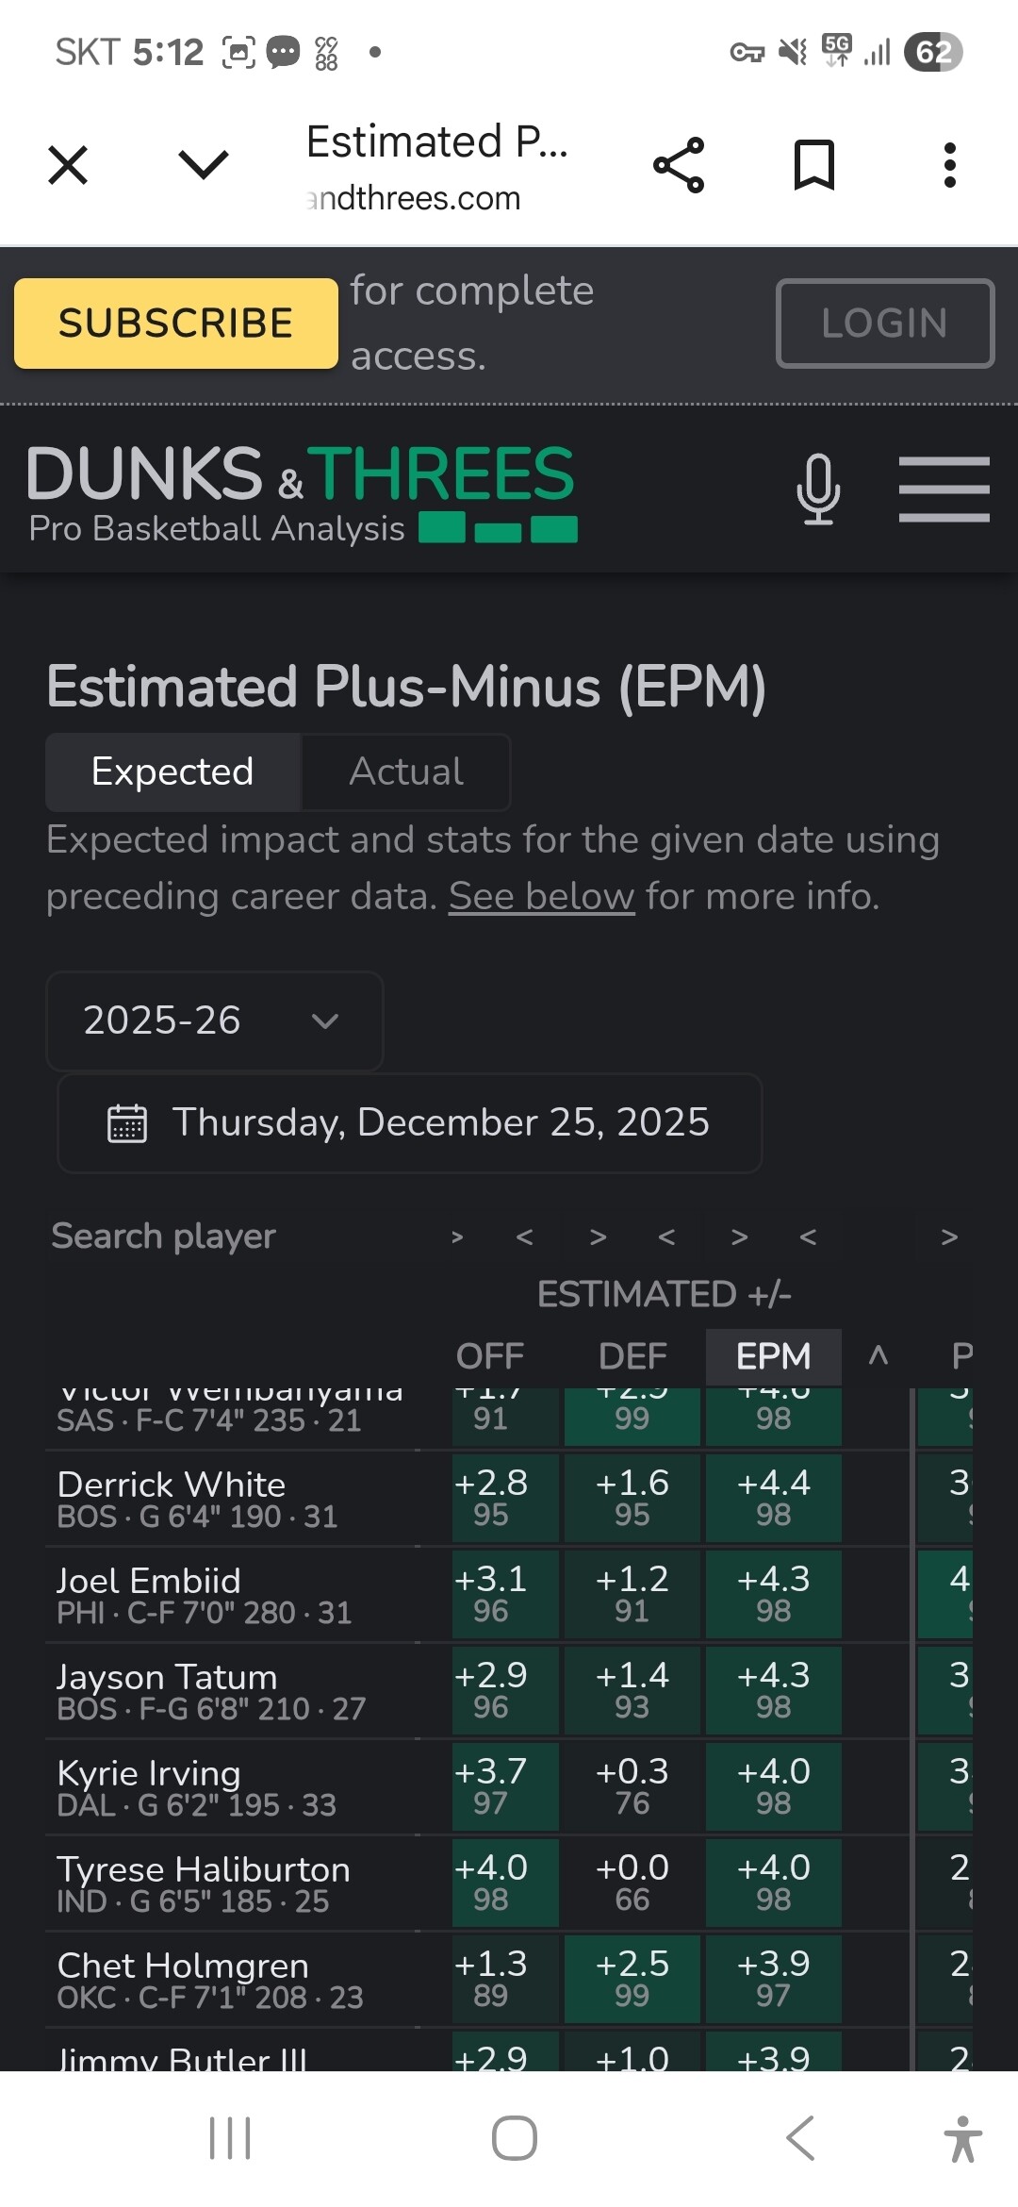The height and width of the screenshot is (2207, 1018).
Task: Expand the browser tab chevron menu
Action: 203,165
